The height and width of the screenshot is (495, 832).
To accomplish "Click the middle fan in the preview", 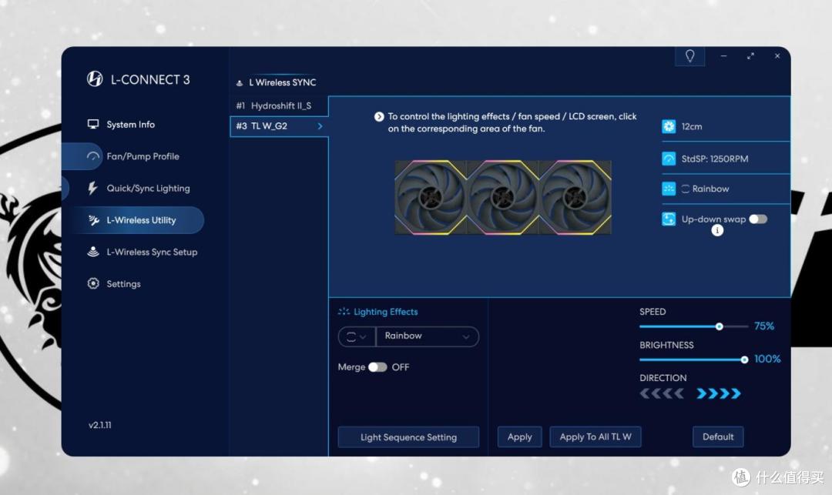I will click(503, 197).
